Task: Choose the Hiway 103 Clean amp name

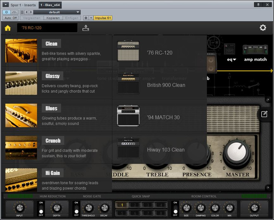Action: (x=166, y=150)
